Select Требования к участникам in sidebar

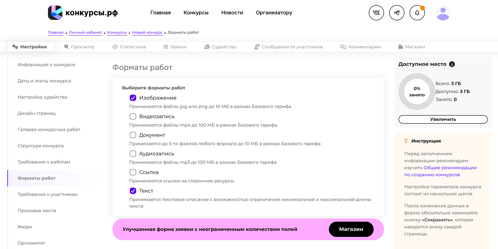tap(48, 194)
